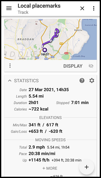This screenshot has width=101, height=178.
Task: Open statistics settings gear icon
Action: point(92,80)
